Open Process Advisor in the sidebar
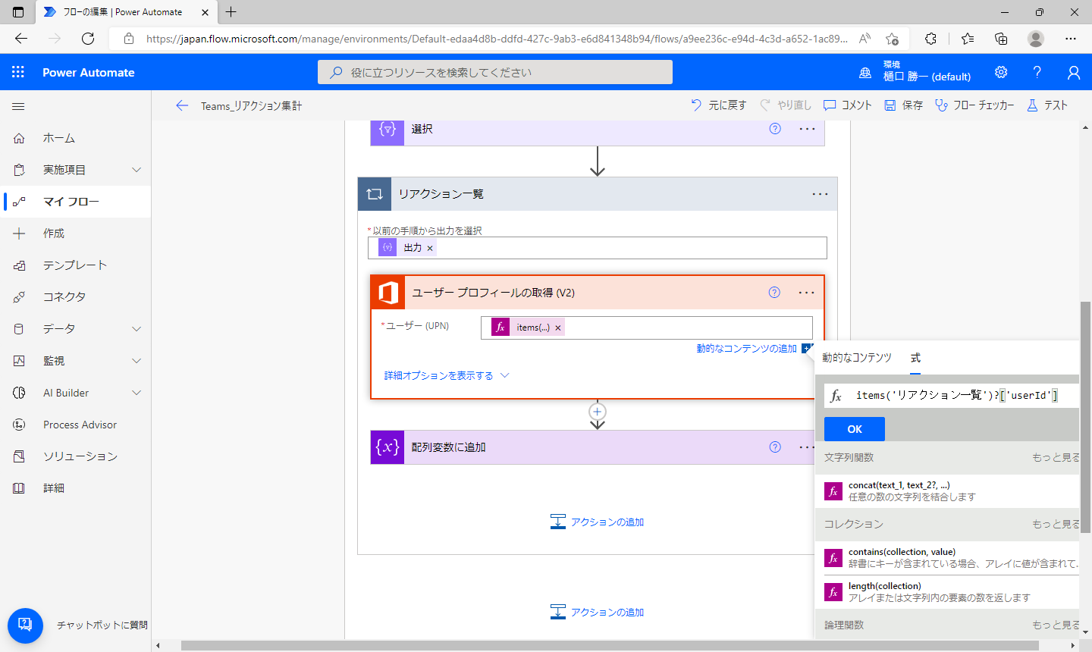This screenshot has width=1092, height=652. pos(80,425)
